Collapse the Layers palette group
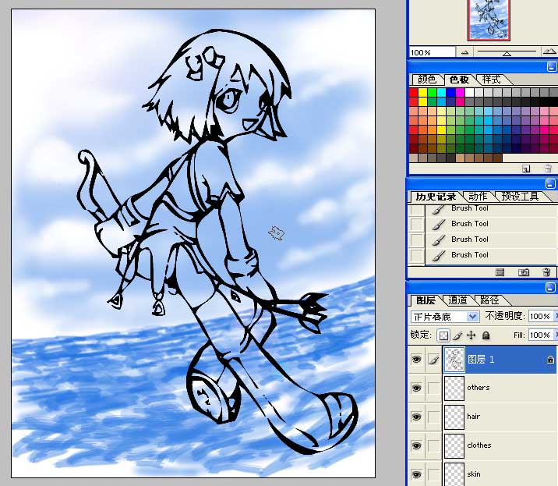Viewport: 558px width, 486px height. click(550, 288)
